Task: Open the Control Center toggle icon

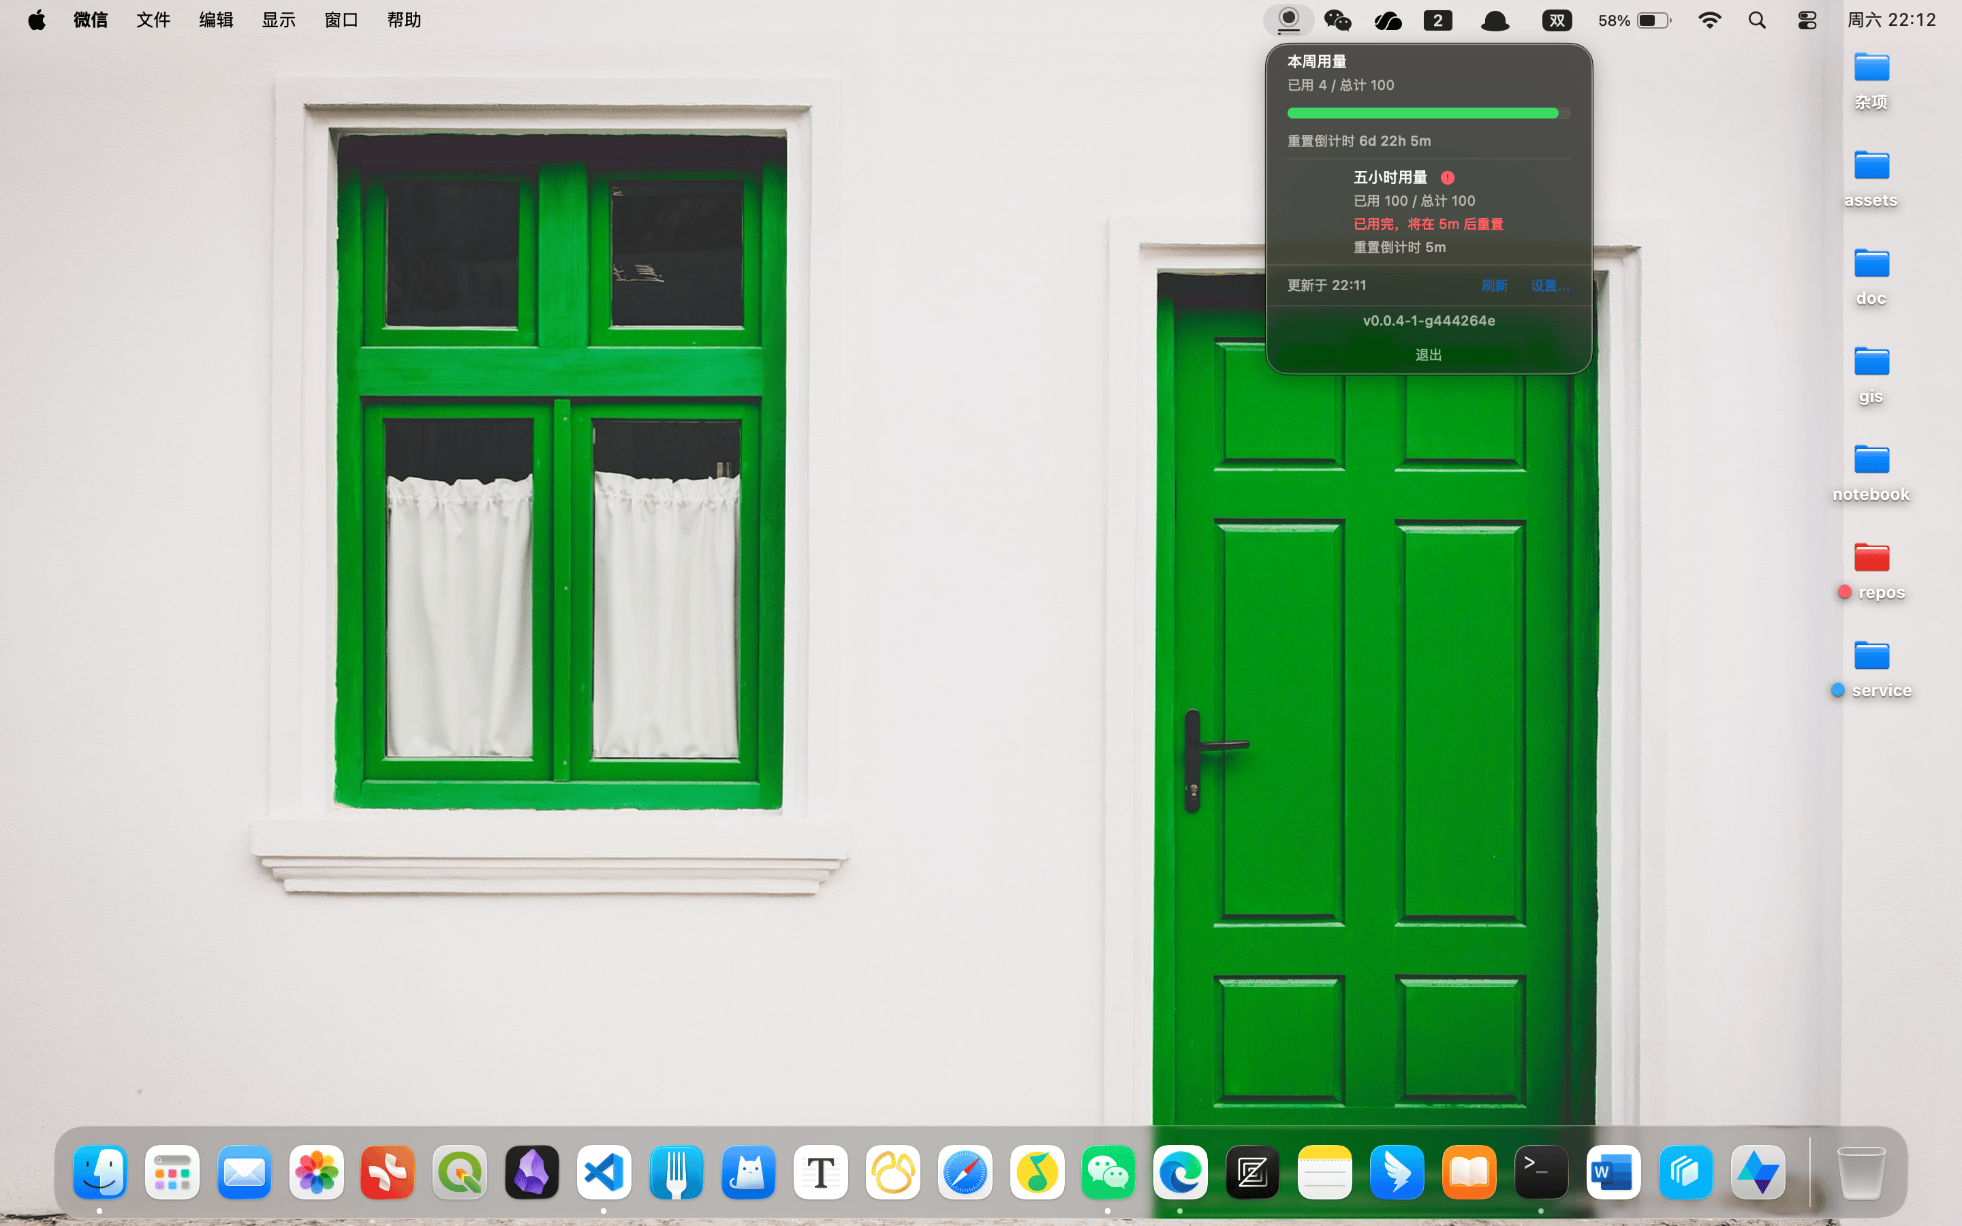Action: pos(1807,20)
